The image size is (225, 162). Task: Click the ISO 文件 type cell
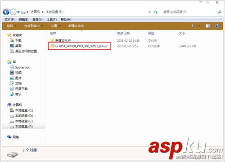click(x=153, y=46)
